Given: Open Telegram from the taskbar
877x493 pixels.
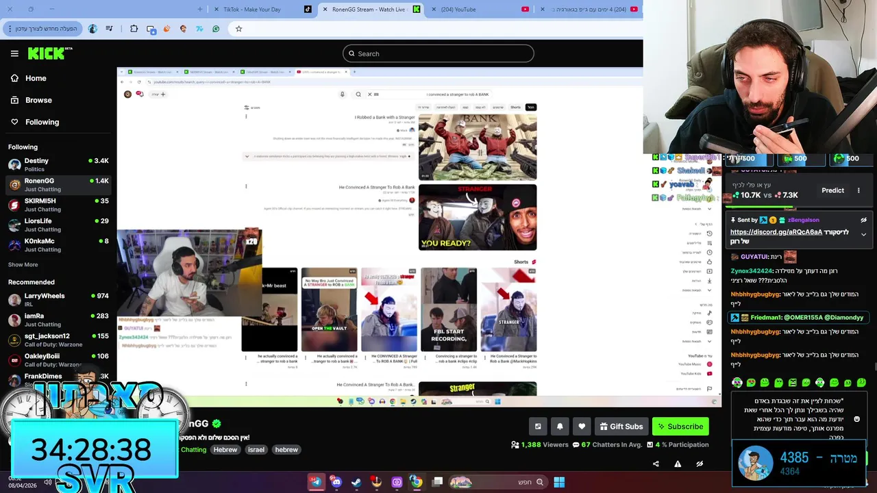Looking at the screenshot, I should (x=316, y=482).
